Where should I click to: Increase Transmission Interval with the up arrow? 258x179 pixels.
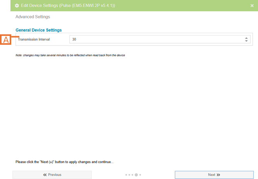[x=246, y=38]
